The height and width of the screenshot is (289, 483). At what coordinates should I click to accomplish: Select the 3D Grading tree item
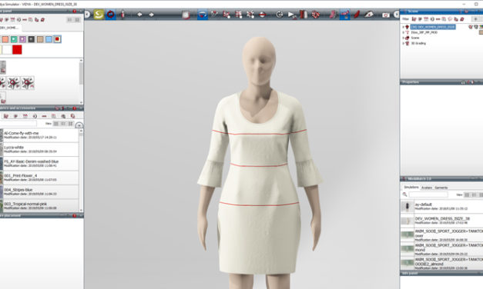click(x=418, y=43)
